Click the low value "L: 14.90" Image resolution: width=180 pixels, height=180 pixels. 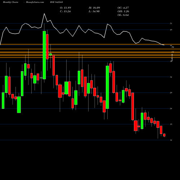tap(94, 12)
